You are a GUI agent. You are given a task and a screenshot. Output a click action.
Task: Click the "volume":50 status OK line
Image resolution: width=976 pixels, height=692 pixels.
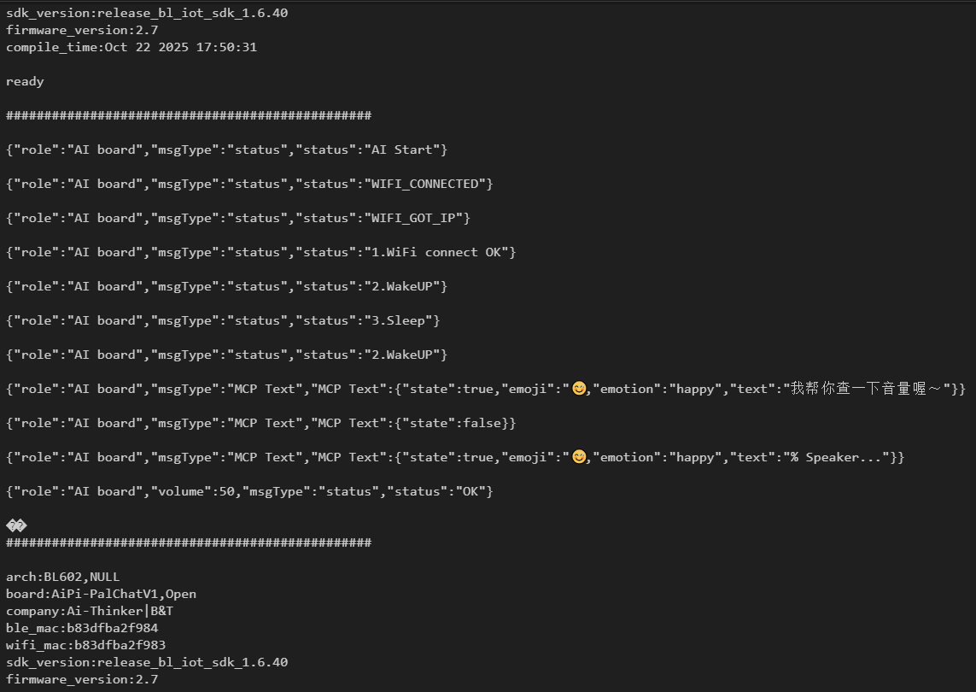tap(249, 491)
